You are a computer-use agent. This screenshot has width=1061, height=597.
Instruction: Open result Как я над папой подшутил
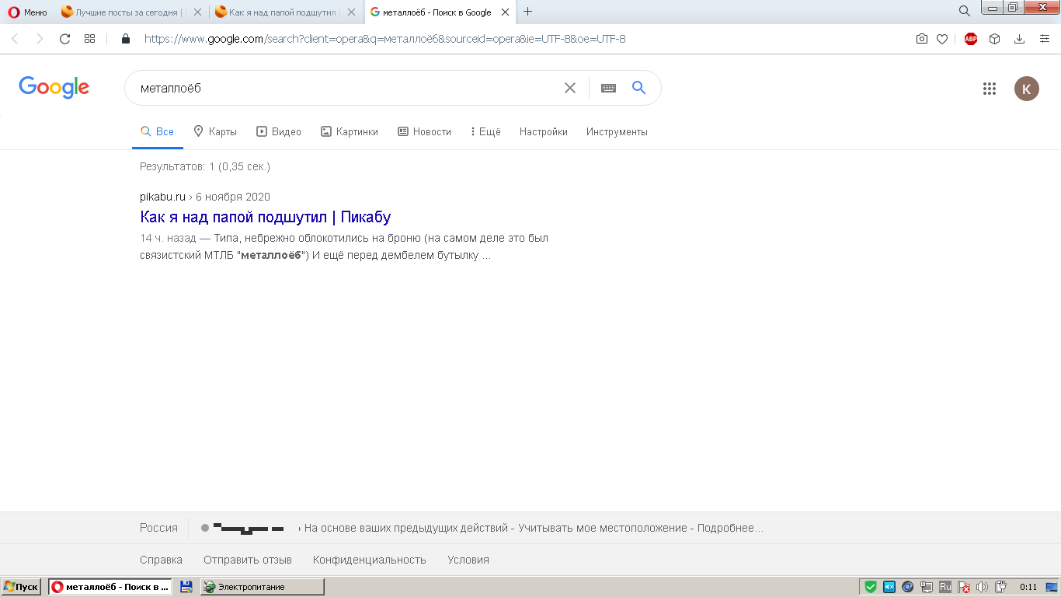pos(265,217)
